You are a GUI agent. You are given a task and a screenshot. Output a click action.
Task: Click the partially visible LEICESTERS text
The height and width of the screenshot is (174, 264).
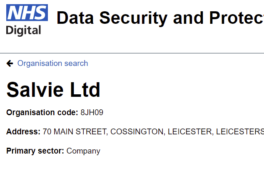[240, 131]
